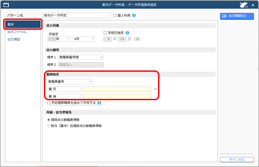Click the 最初 range start field
Viewport: 259px width, 167px height.
(64, 89)
